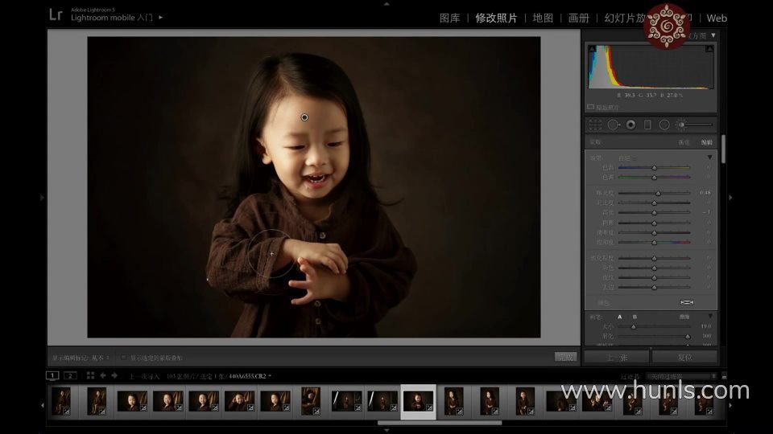Toggle highlight clipping indicator in histogram

709,49
